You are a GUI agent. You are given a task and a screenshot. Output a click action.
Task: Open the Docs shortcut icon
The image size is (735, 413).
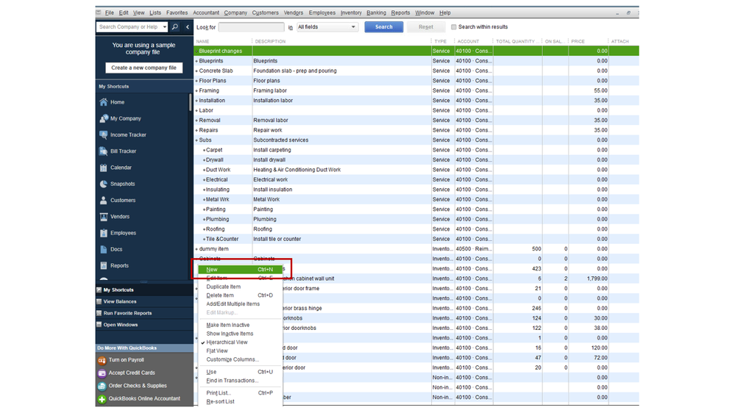pos(104,250)
